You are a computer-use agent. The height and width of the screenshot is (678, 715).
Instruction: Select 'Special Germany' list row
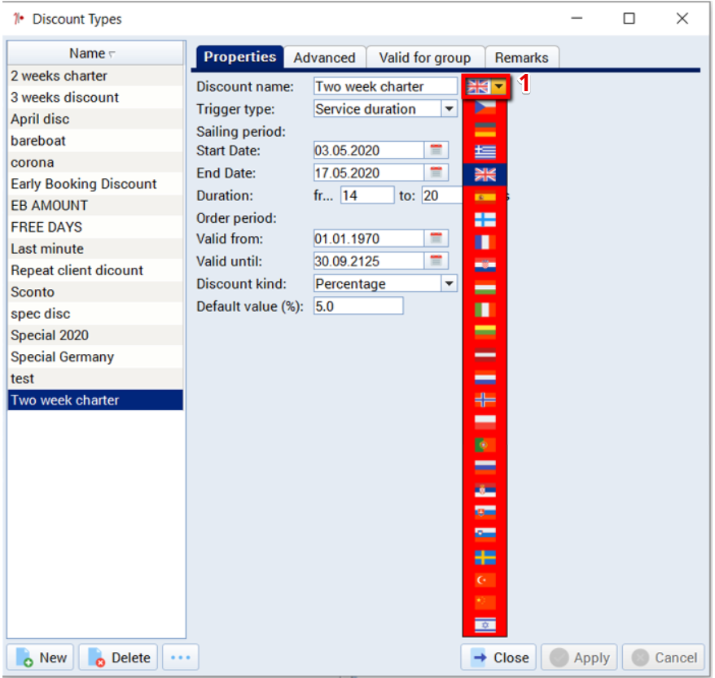click(95, 356)
